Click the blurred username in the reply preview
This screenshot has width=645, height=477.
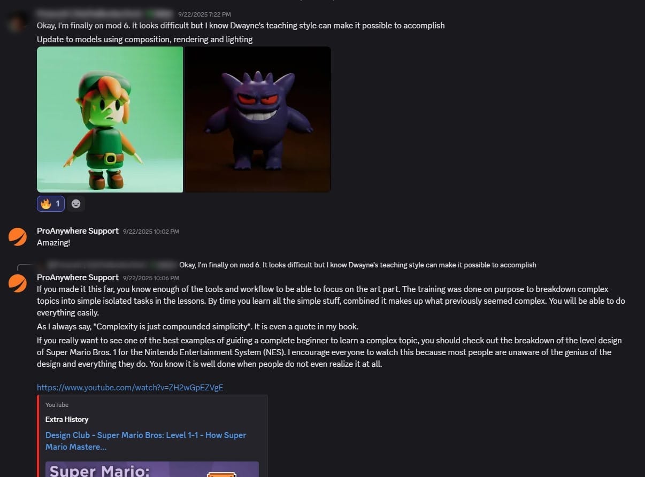click(111, 265)
